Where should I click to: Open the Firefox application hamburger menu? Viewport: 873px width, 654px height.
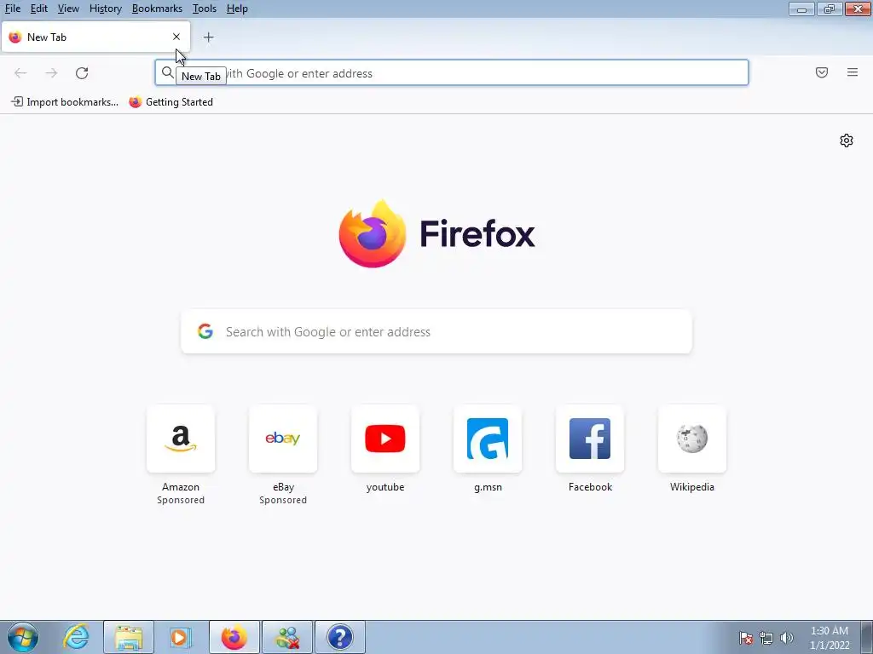[x=853, y=72]
